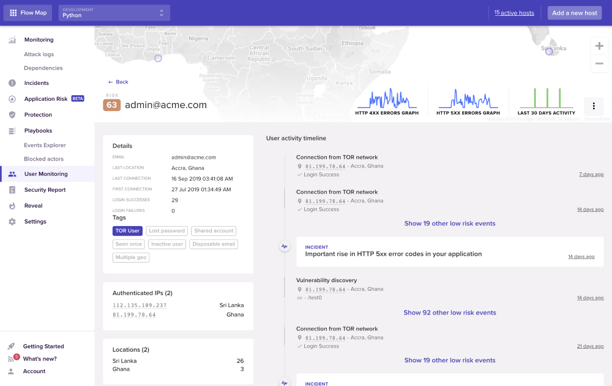The height and width of the screenshot is (386, 612).
Task: Expand Show 92 other low risk events
Action: [450, 313]
